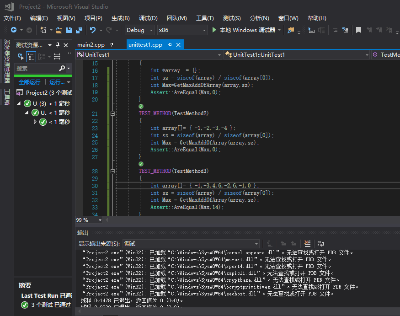Collapse the TestMethod2 code block
400x316 pixels.
point(112,113)
